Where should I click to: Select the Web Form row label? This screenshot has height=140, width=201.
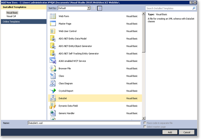tap(64, 16)
